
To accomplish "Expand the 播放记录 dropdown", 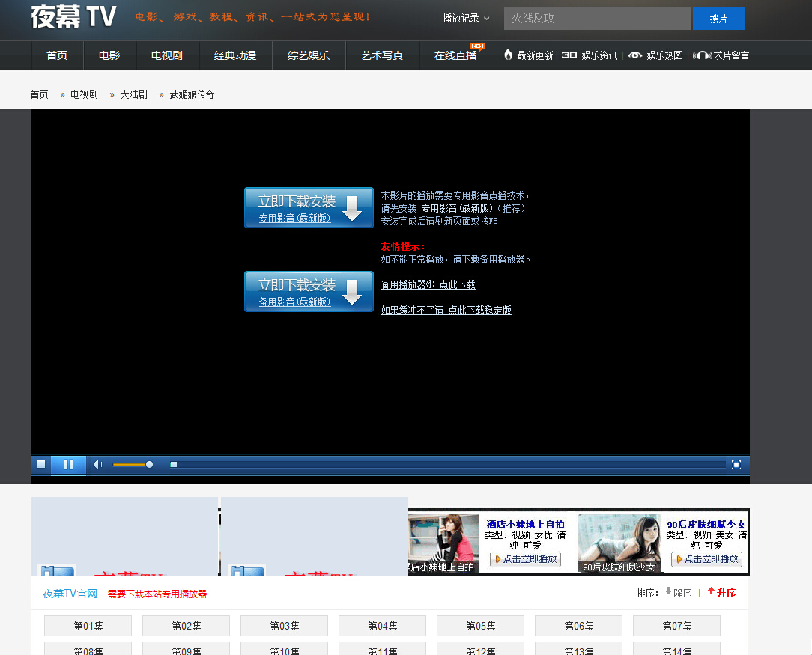I will [x=466, y=18].
